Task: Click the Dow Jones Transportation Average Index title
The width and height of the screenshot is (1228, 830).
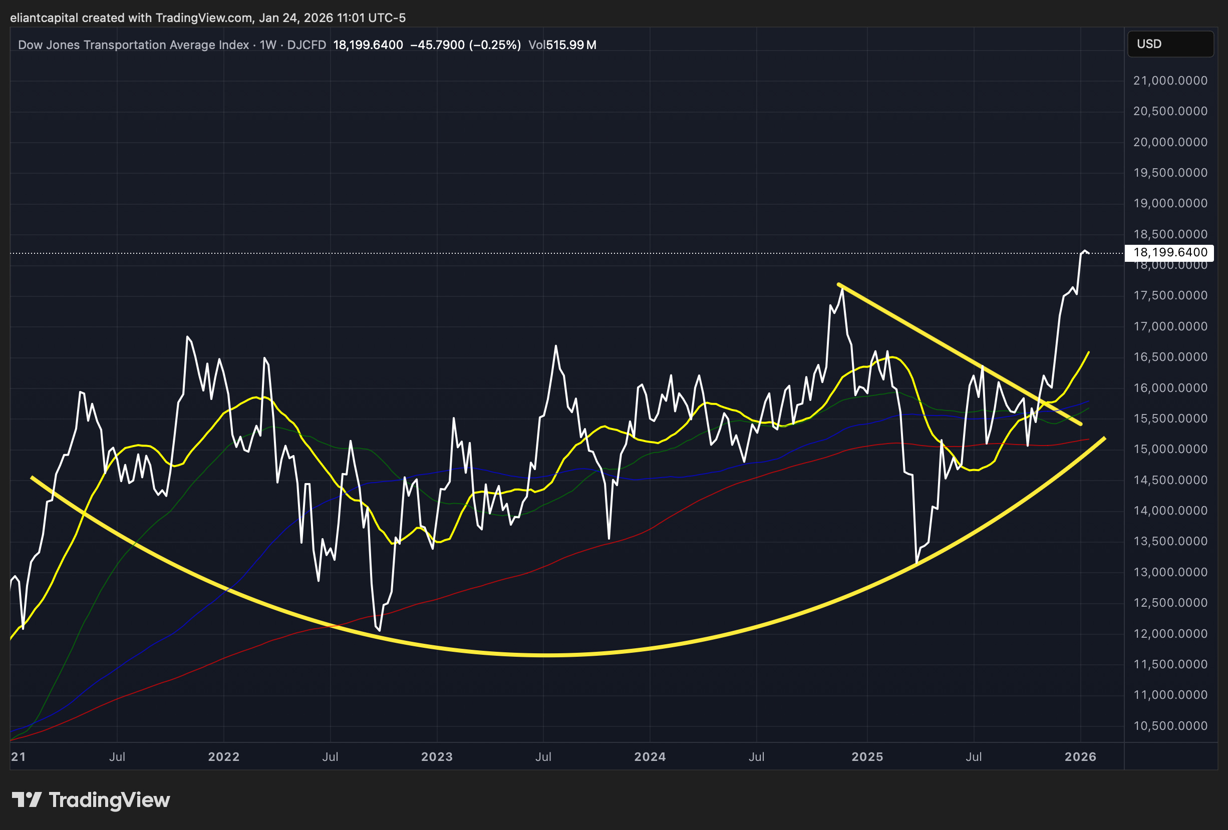Action: [133, 45]
